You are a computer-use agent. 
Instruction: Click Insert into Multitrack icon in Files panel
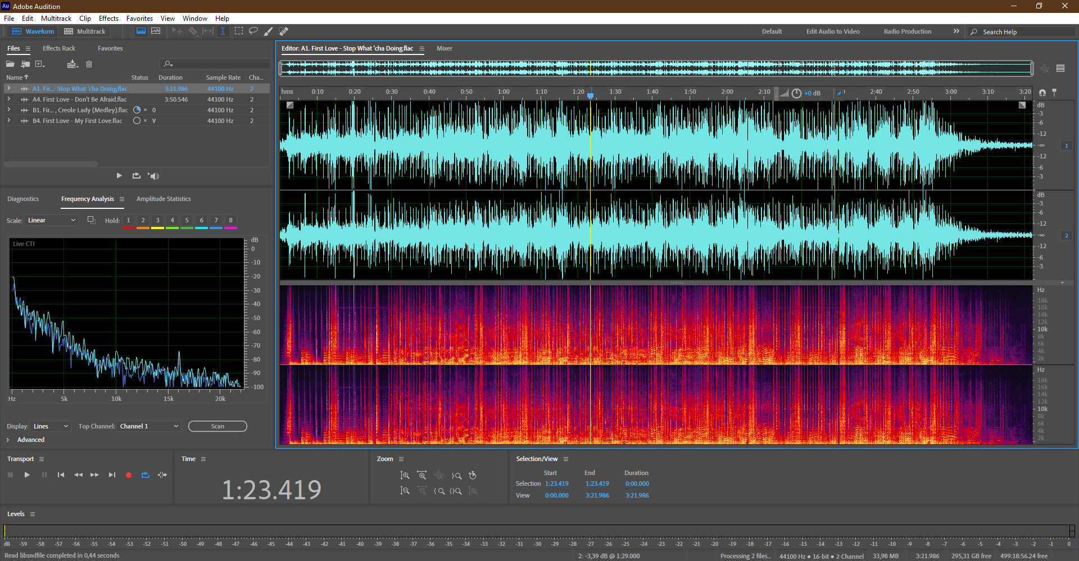(72, 64)
